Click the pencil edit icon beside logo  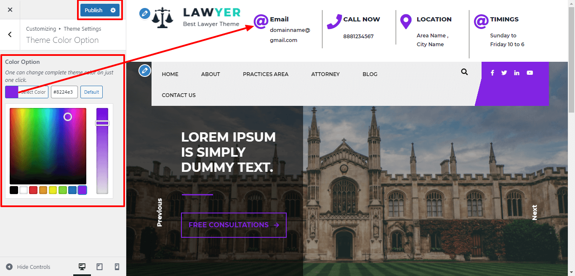145,13
